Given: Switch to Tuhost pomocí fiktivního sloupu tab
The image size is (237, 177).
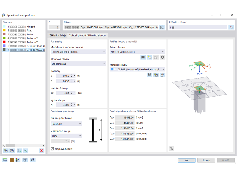Looking at the screenshot, I should click(88, 35).
